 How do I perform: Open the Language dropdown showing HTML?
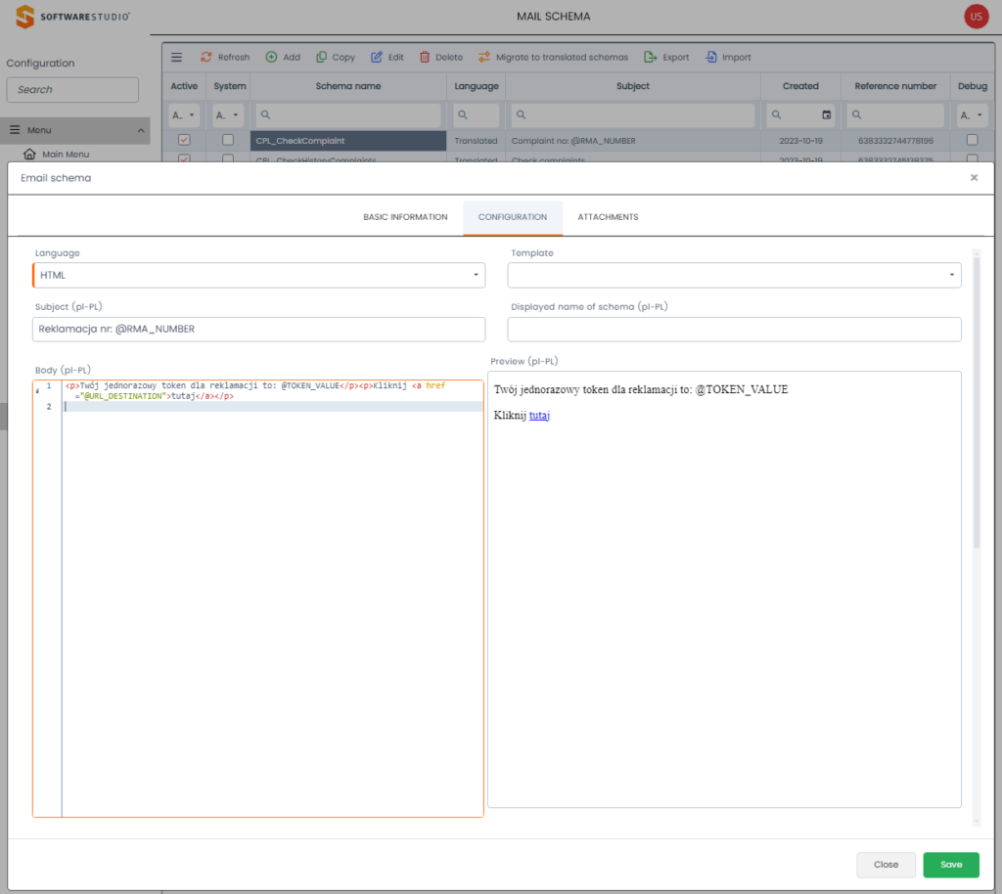click(x=259, y=276)
